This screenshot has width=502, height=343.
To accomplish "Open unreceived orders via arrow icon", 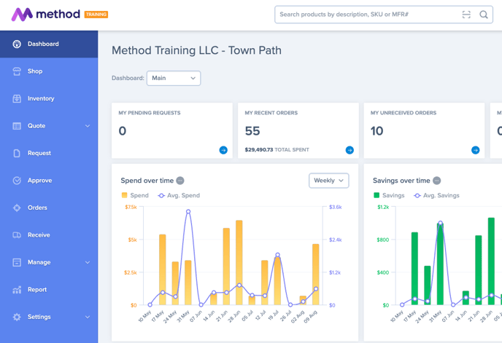I will (x=476, y=150).
